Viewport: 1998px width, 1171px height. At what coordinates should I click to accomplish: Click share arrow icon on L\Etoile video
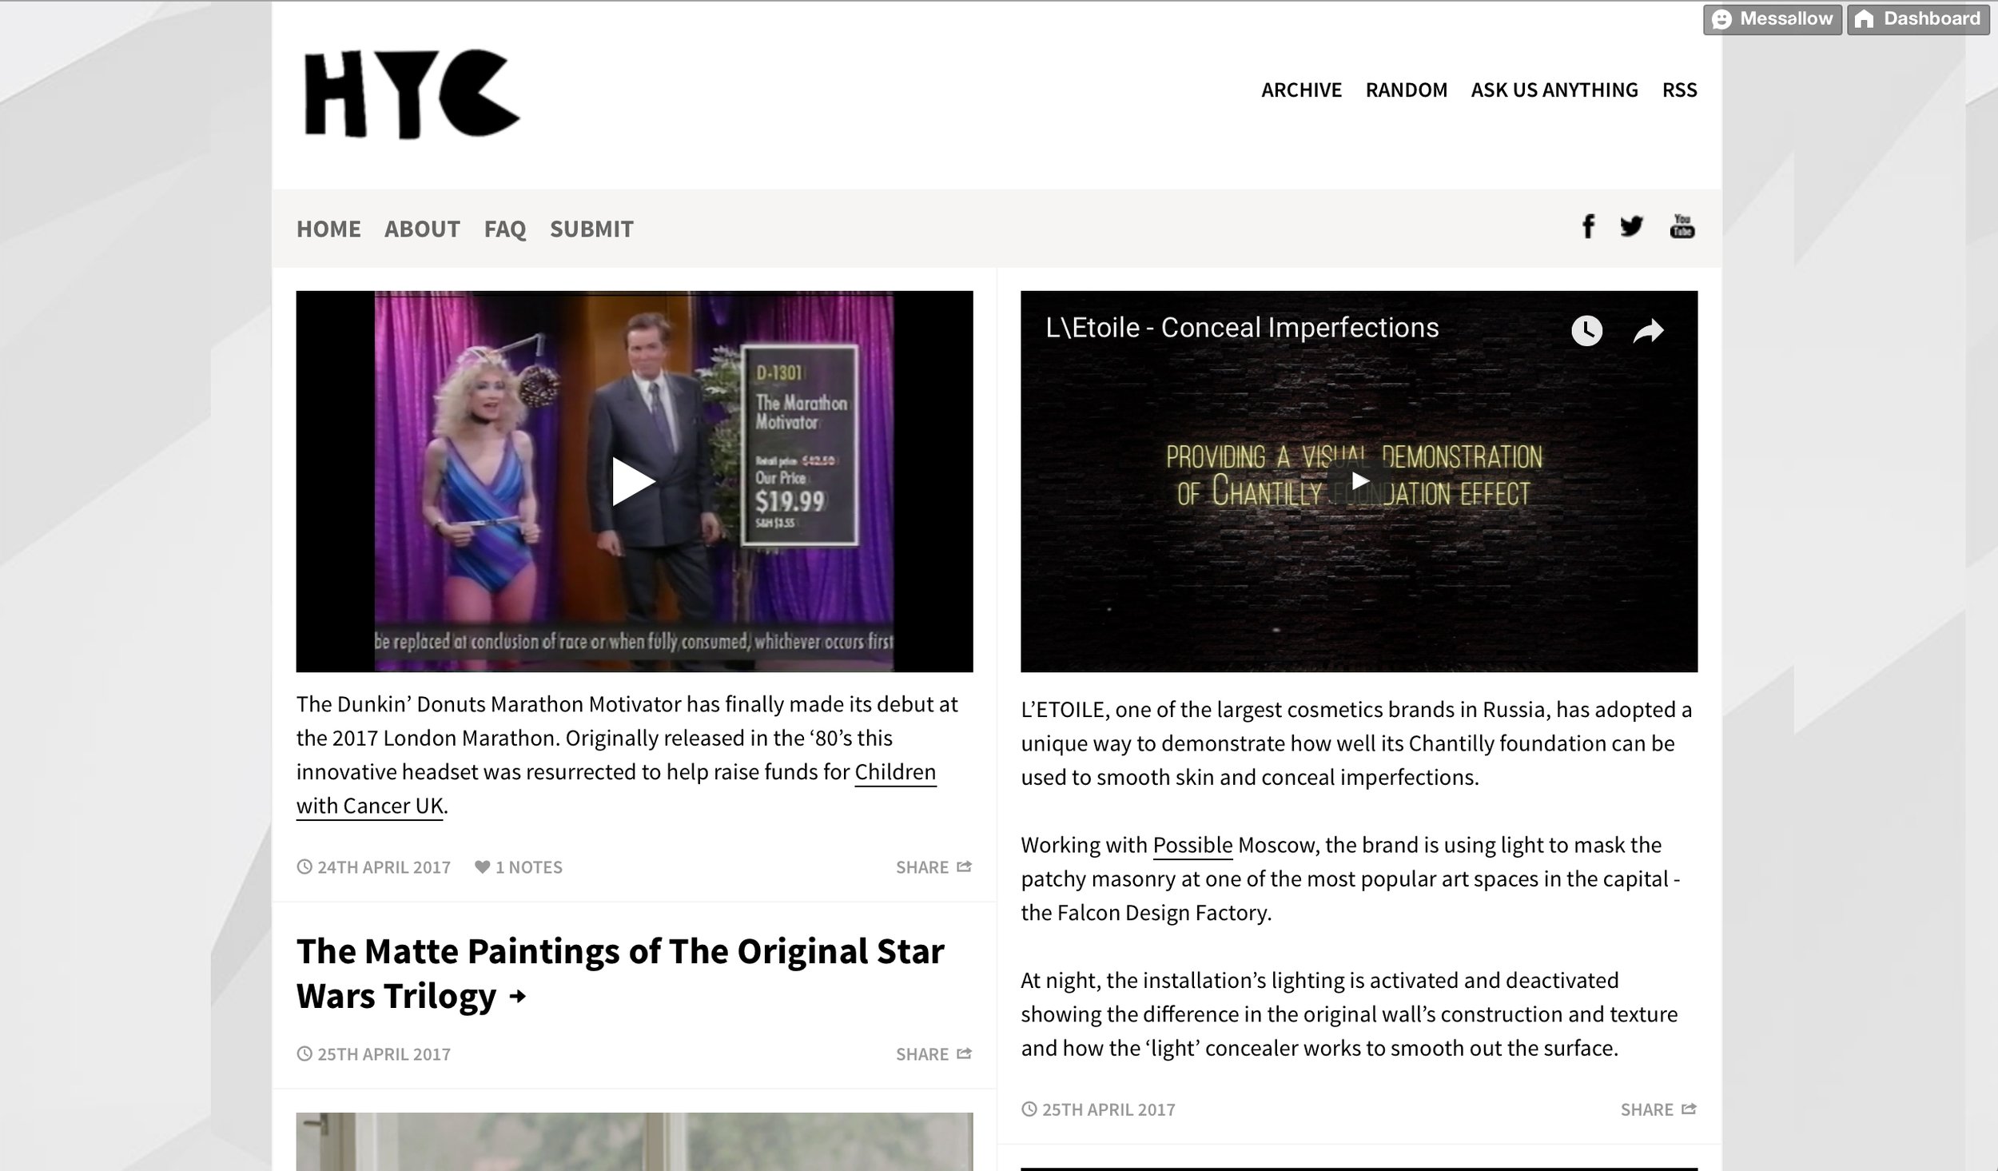click(1648, 330)
